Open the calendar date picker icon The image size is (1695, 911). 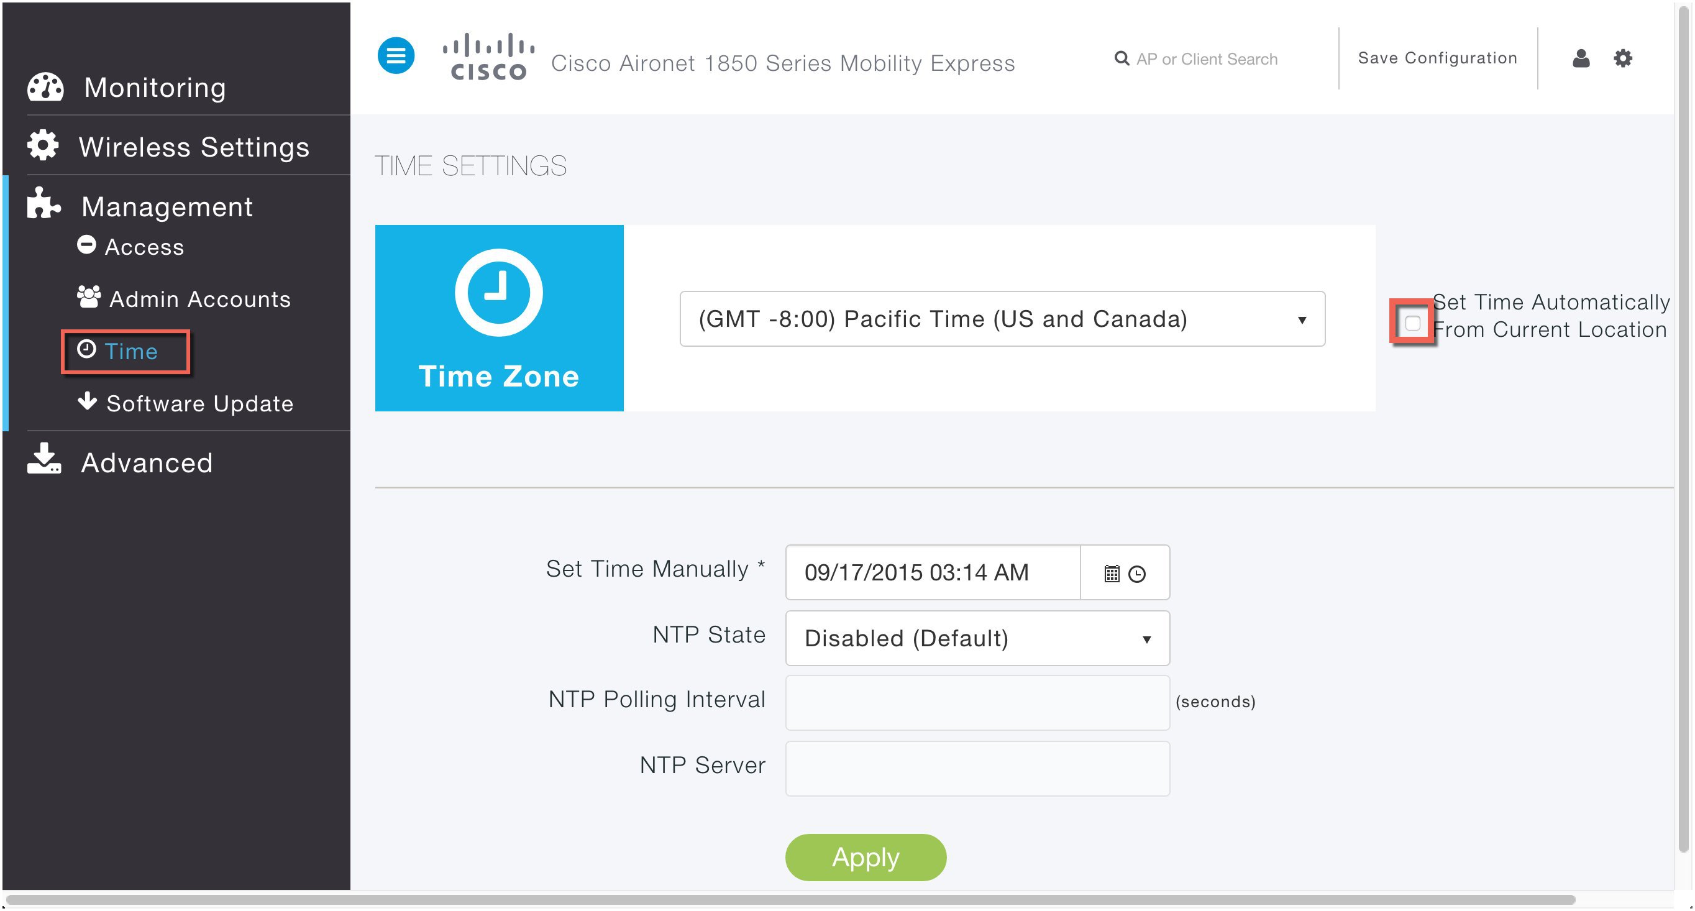[1112, 574]
